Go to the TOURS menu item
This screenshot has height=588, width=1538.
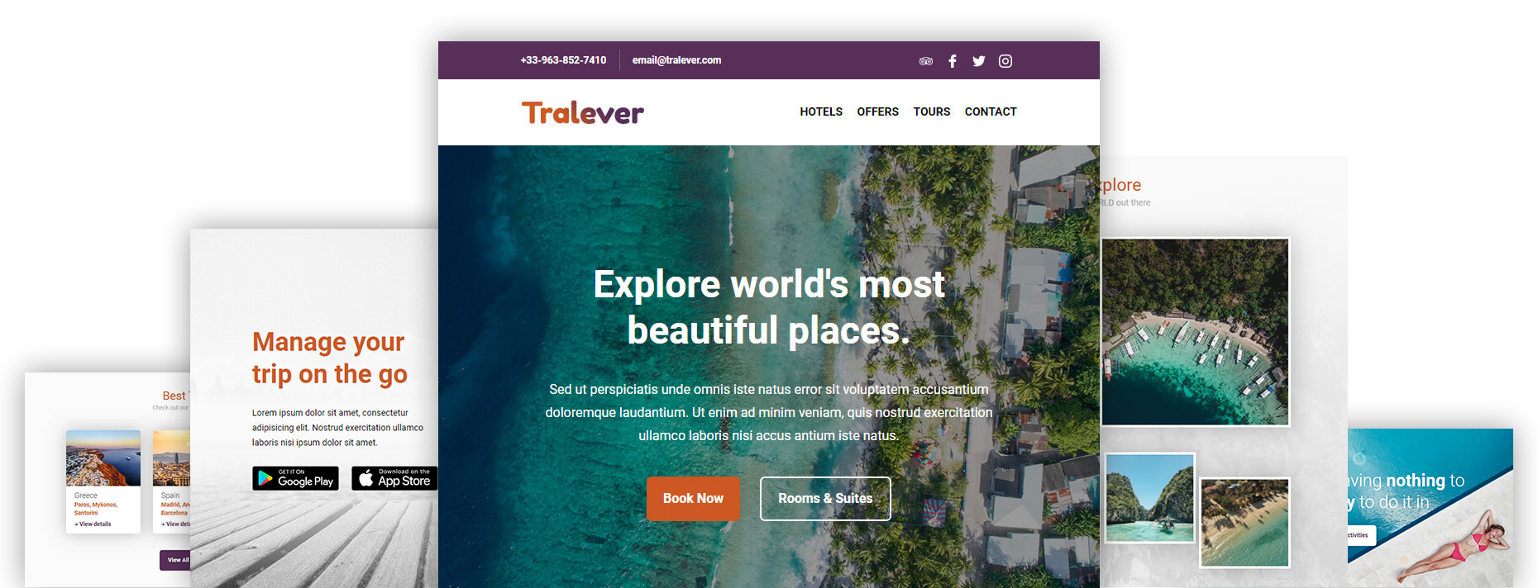pos(932,111)
